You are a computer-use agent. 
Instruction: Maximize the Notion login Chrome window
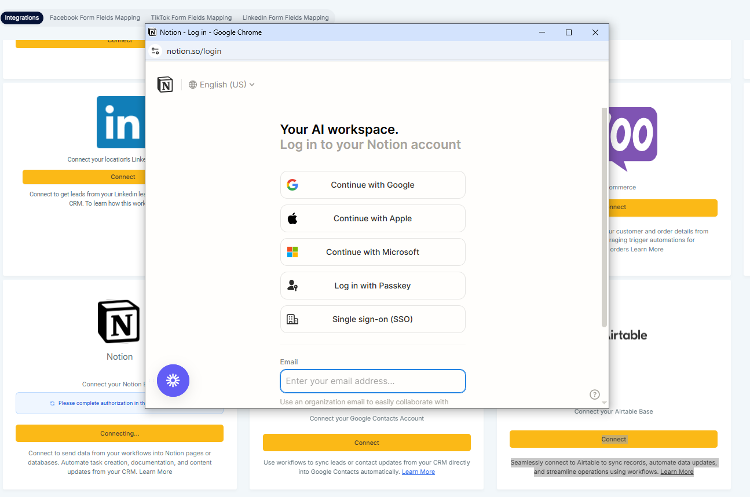pyautogui.click(x=569, y=32)
